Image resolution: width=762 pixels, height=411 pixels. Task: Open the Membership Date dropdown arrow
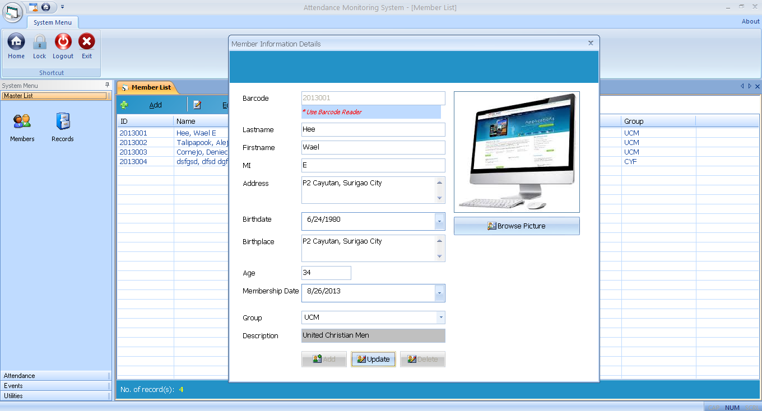439,293
